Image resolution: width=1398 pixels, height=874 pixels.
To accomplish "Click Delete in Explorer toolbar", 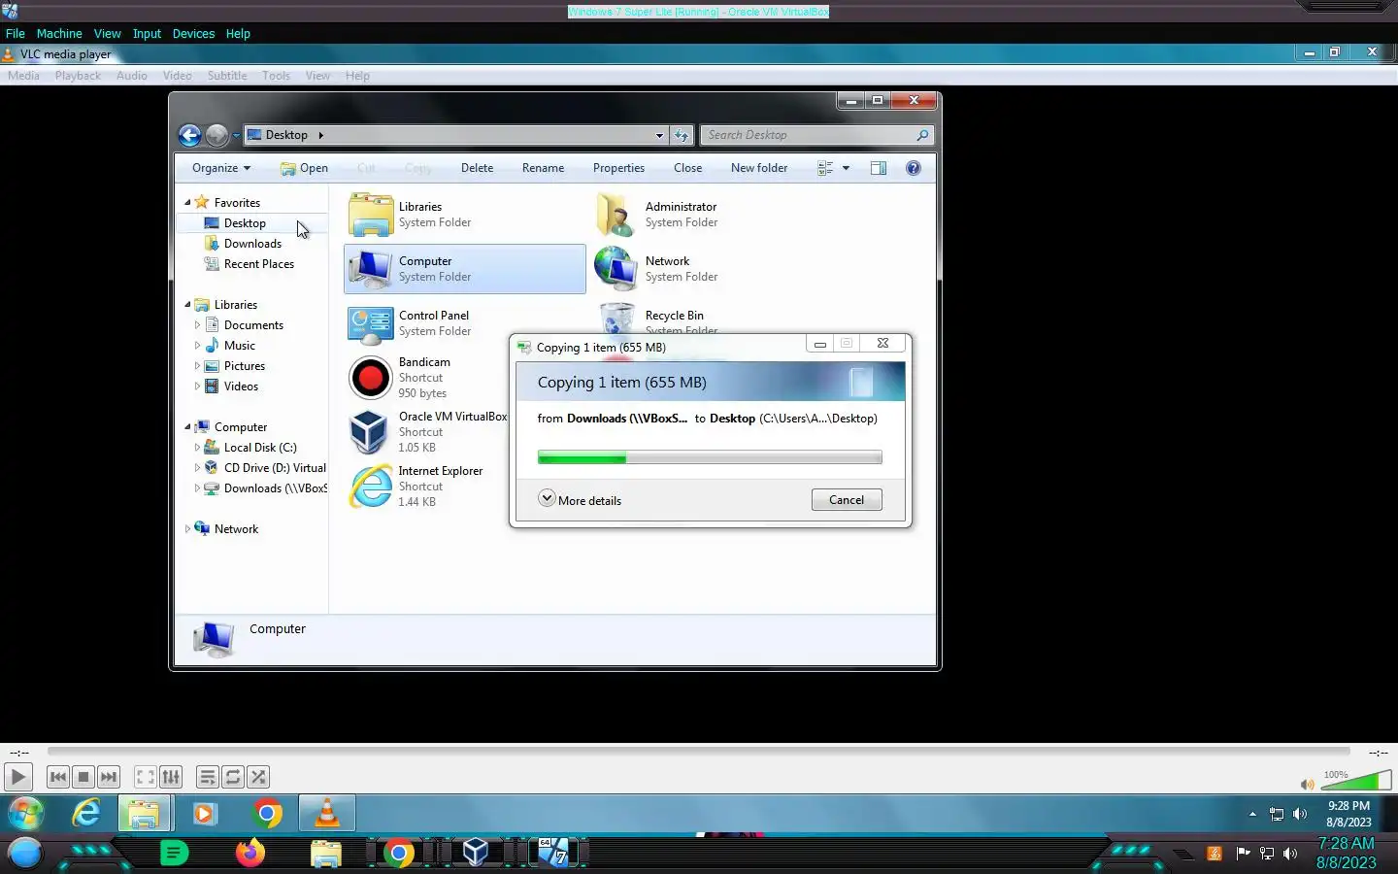I will pyautogui.click(x=477, y=168).
